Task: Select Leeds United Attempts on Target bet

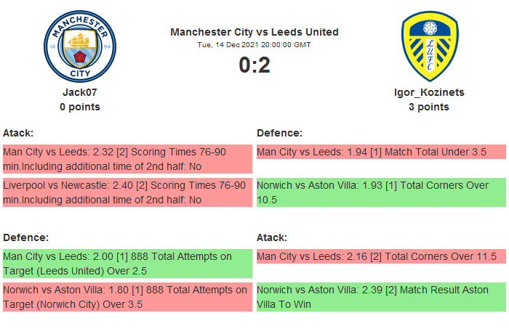Action: click(x=127, y=264)
